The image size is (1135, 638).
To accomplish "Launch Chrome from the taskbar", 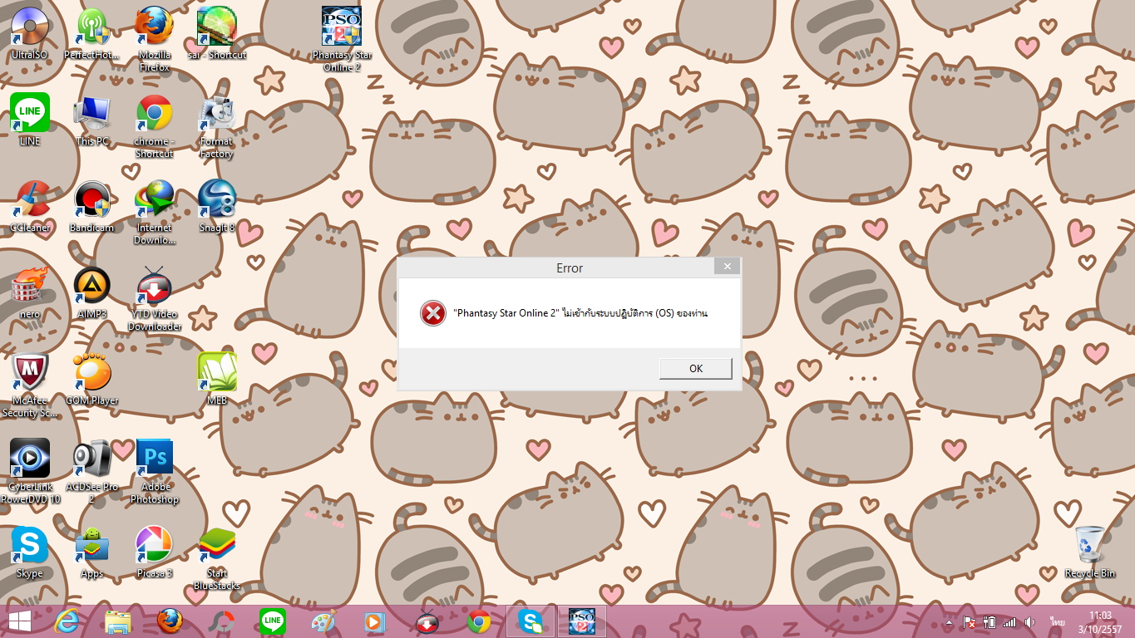I will pos(478,621).
